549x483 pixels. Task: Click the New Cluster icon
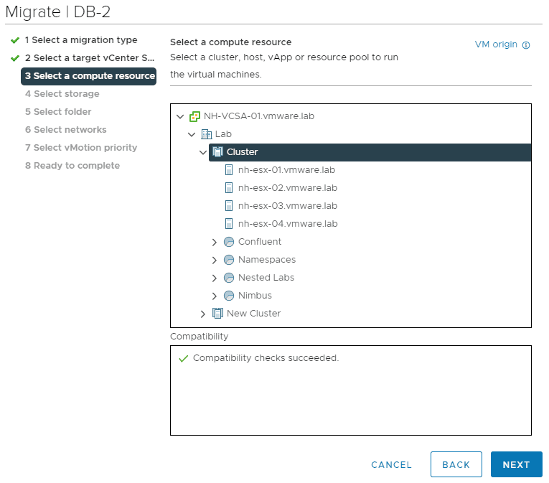[217, 314]
